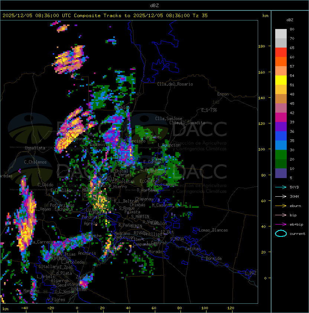Screen dimensions: 309x313
Task: Select the 'C_Chilenos' map label
Action: point(35,162)
